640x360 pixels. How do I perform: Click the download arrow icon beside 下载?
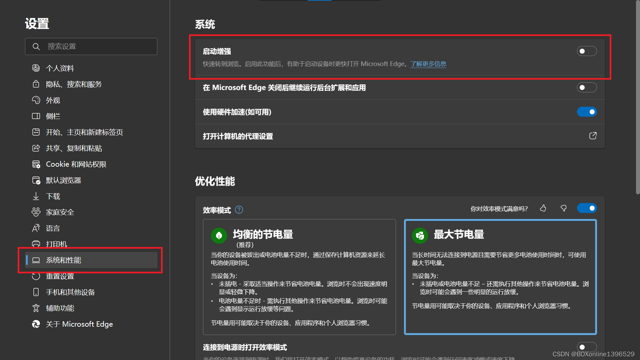click(36, 196)
